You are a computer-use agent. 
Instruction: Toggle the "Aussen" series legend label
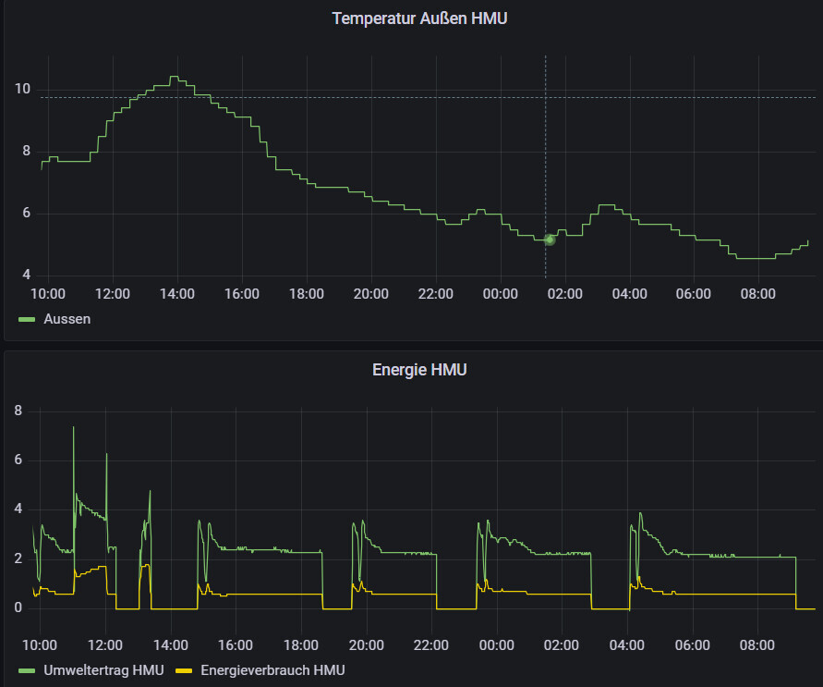(x=67, y=319)
